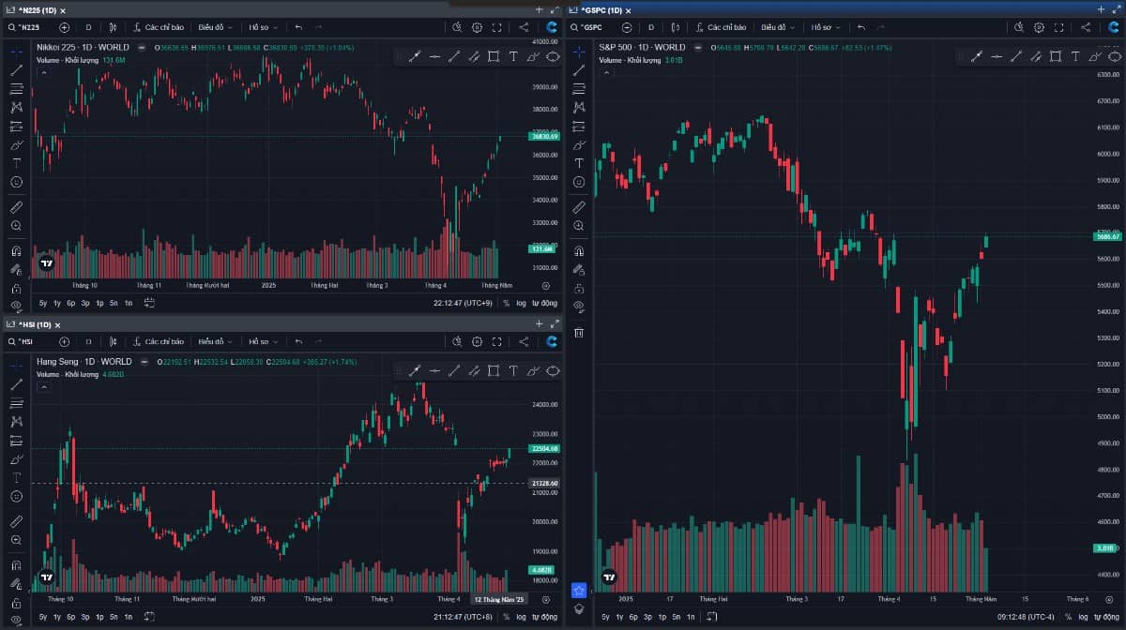Toggle log scale on Nikkei chart
This screenshot has height=630, width=1126.
coord(522,303)
